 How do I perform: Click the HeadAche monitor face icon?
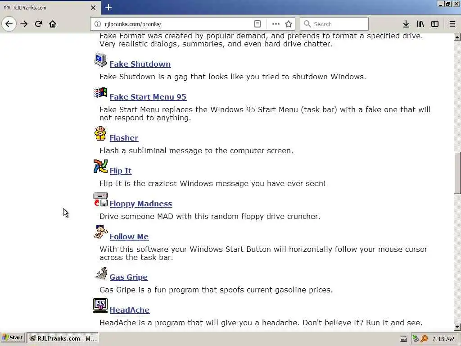tap(100, 305)
